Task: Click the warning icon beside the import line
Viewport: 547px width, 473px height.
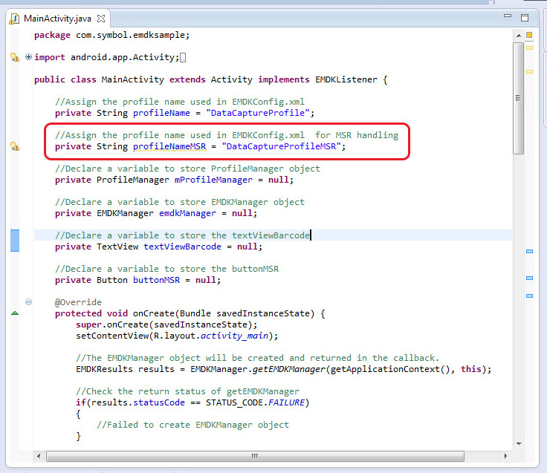Action: point(14,57)
